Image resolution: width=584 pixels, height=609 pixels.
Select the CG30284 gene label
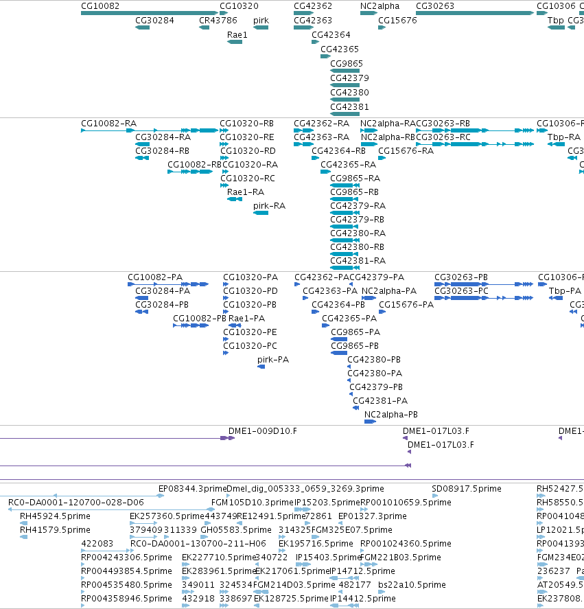154,21
